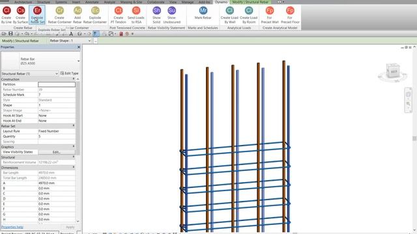Click Create Load By Wall tool
The image size is (417, 234).
coord(229,15)
